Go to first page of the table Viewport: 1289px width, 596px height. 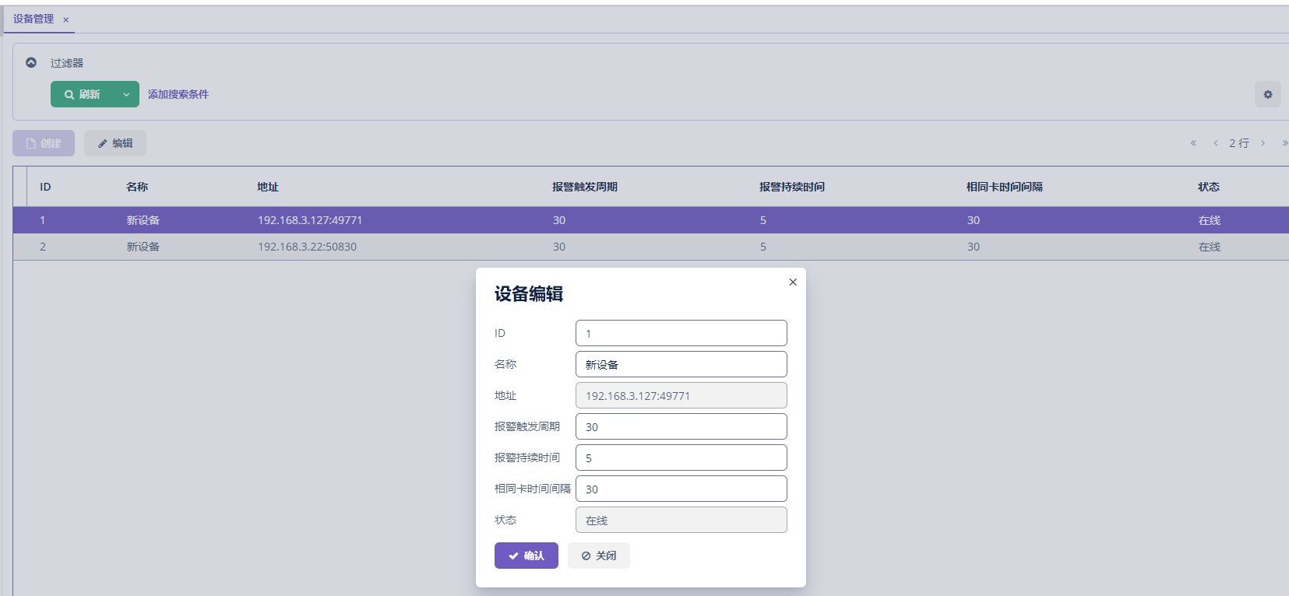1193,143
